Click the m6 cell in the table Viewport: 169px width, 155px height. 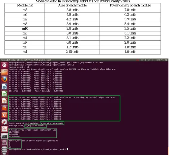coord(25,15)
